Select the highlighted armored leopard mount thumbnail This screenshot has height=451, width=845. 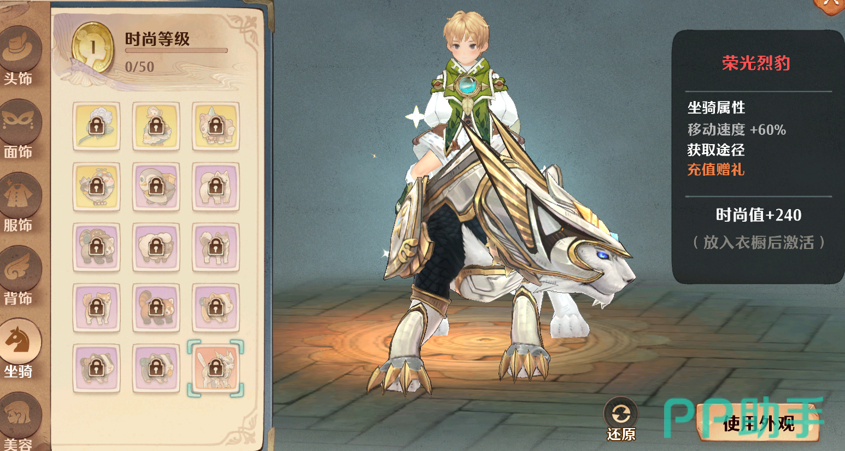[215, 369]
